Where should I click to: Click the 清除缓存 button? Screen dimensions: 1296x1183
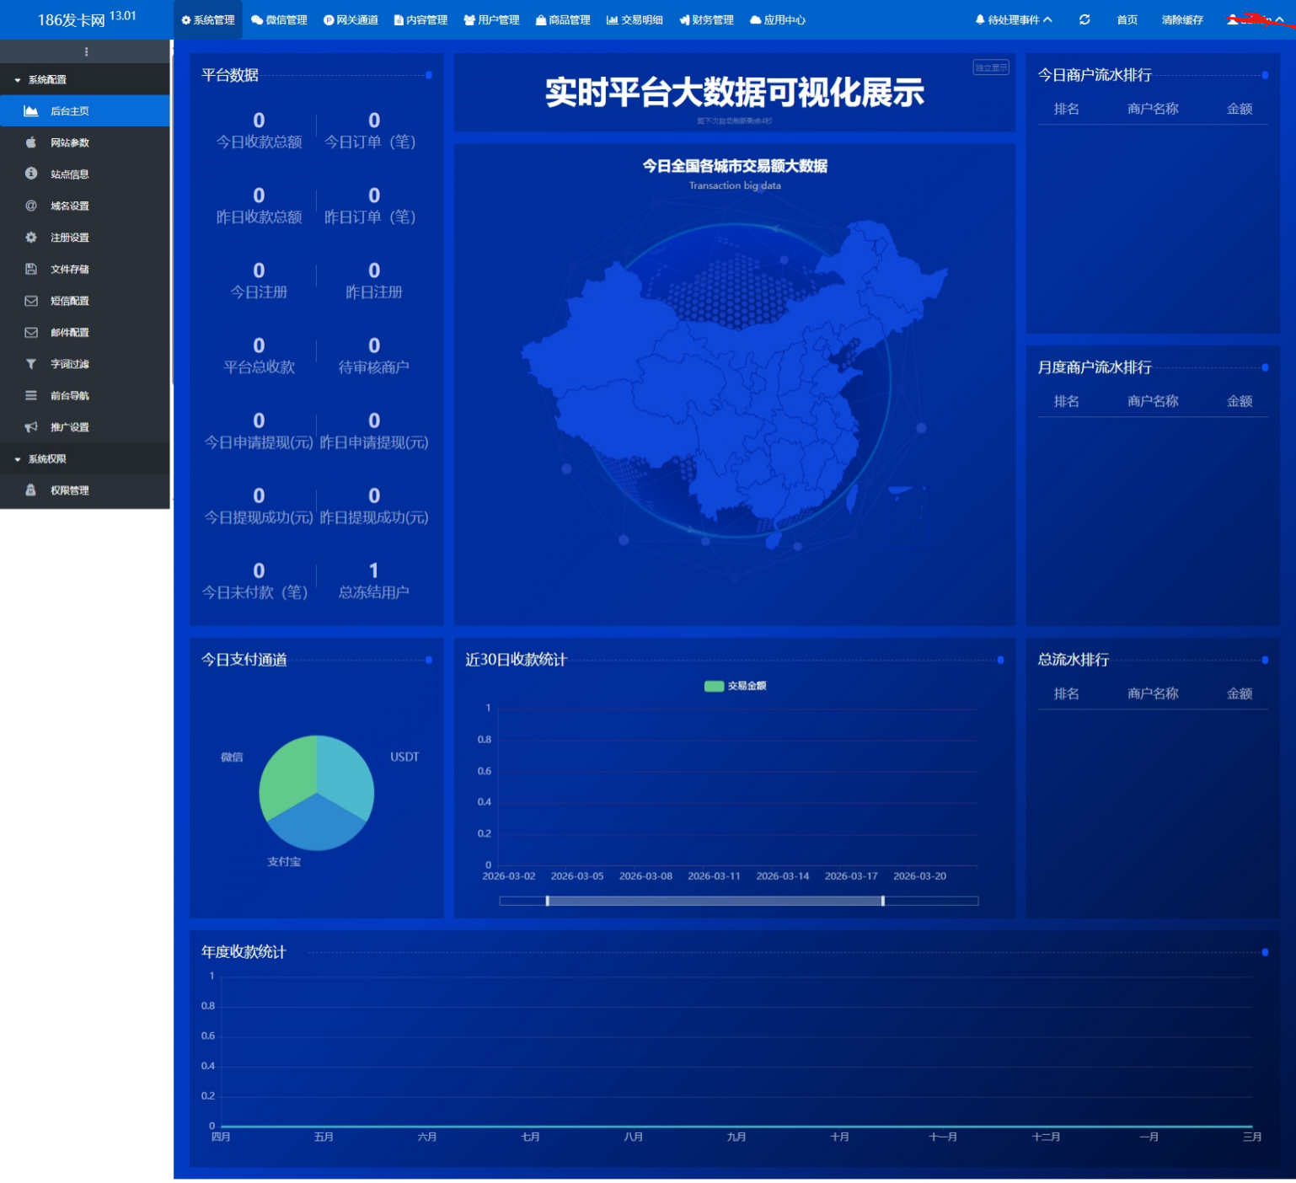click(x=1181, y=19)
